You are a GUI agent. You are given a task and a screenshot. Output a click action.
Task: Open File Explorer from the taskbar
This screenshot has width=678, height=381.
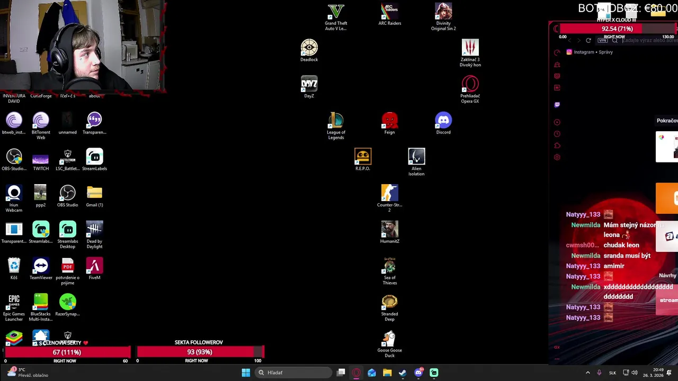coord(387,373)
